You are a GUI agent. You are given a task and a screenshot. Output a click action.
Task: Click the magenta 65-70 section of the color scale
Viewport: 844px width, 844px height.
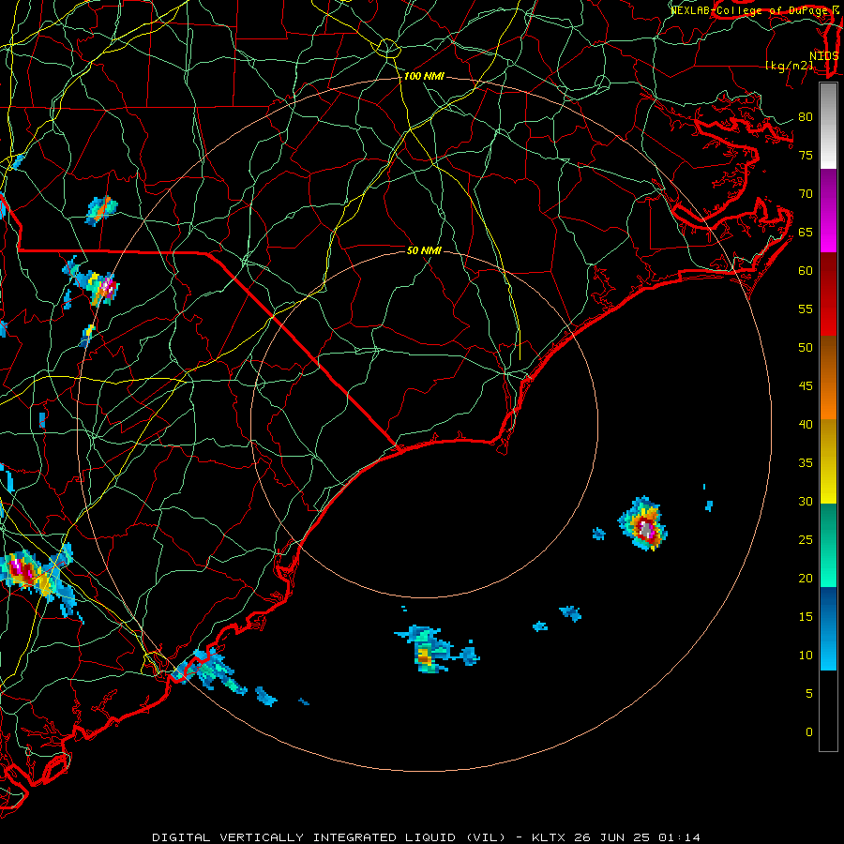tap(828, 210)
